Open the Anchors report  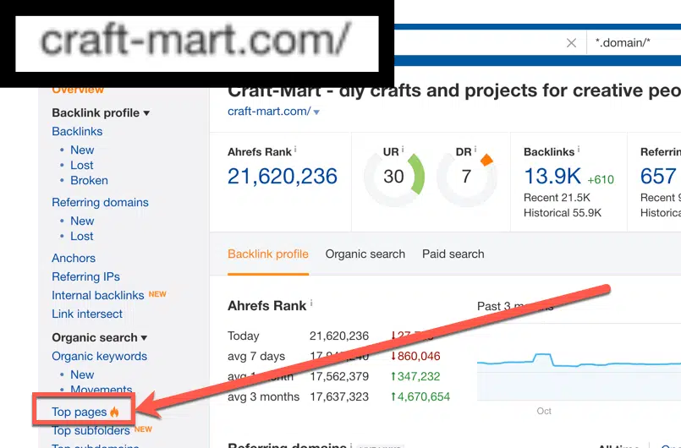click(x=74, y=259)
